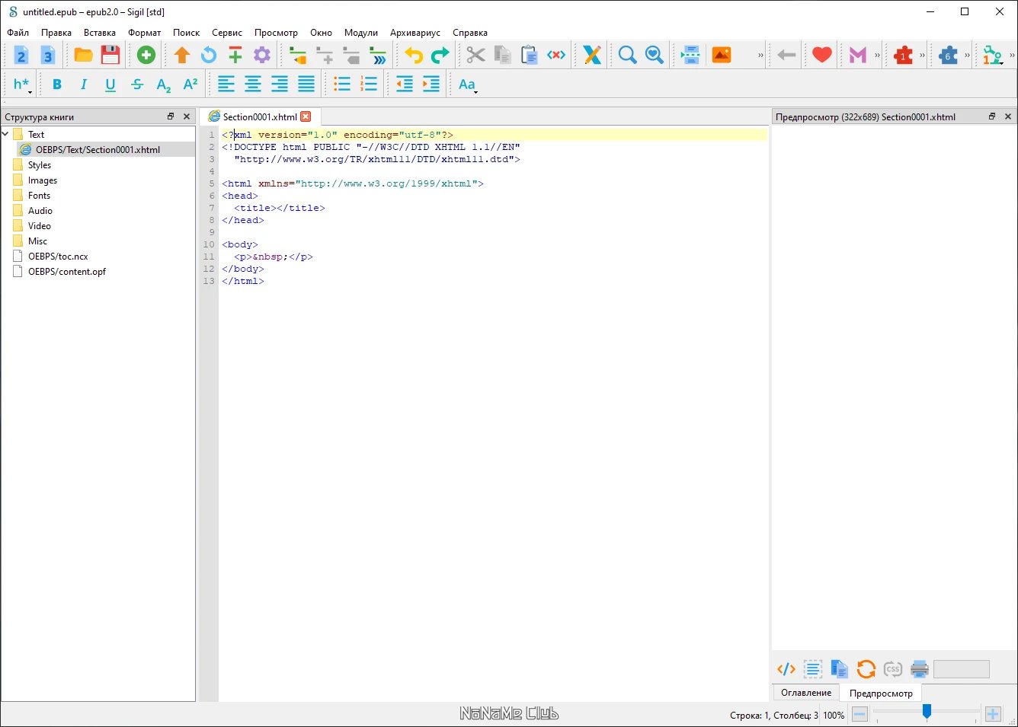Close the Section0001.xhtml editor tab
The width and height of the screenshot is (1018, 727).
(x=306, y=116)
